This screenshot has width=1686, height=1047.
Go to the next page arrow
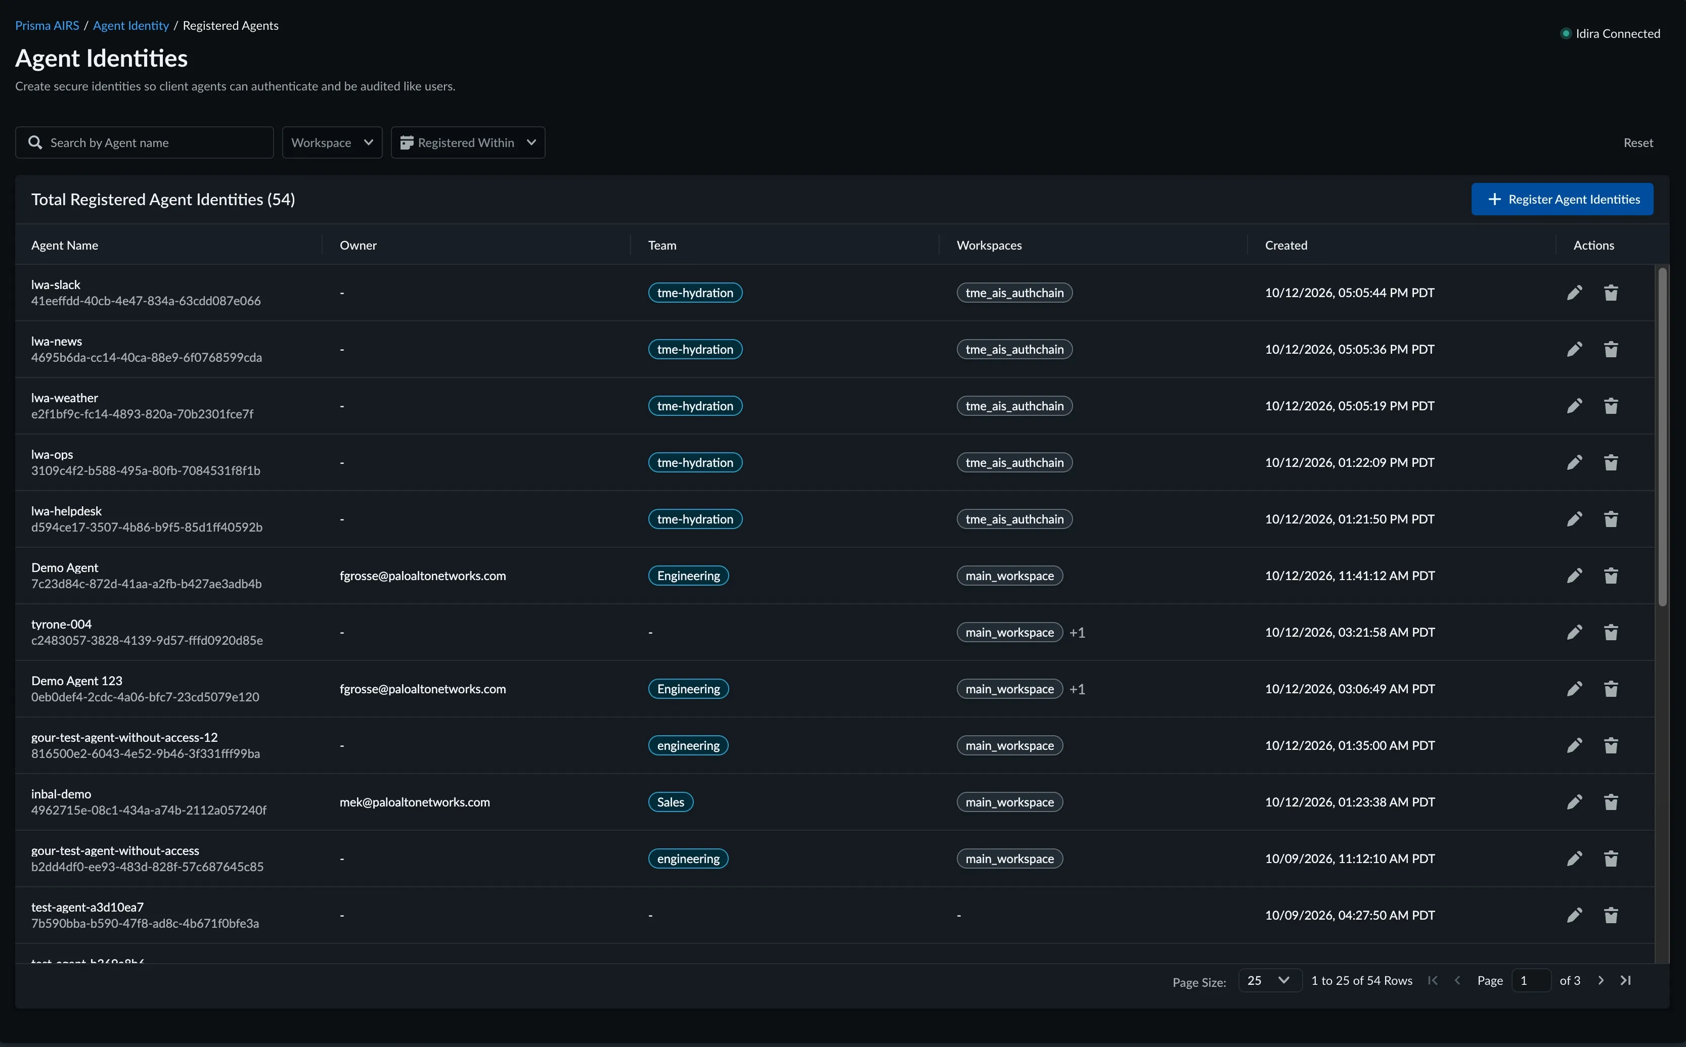pyautogui.click(x=1601, y=980)
